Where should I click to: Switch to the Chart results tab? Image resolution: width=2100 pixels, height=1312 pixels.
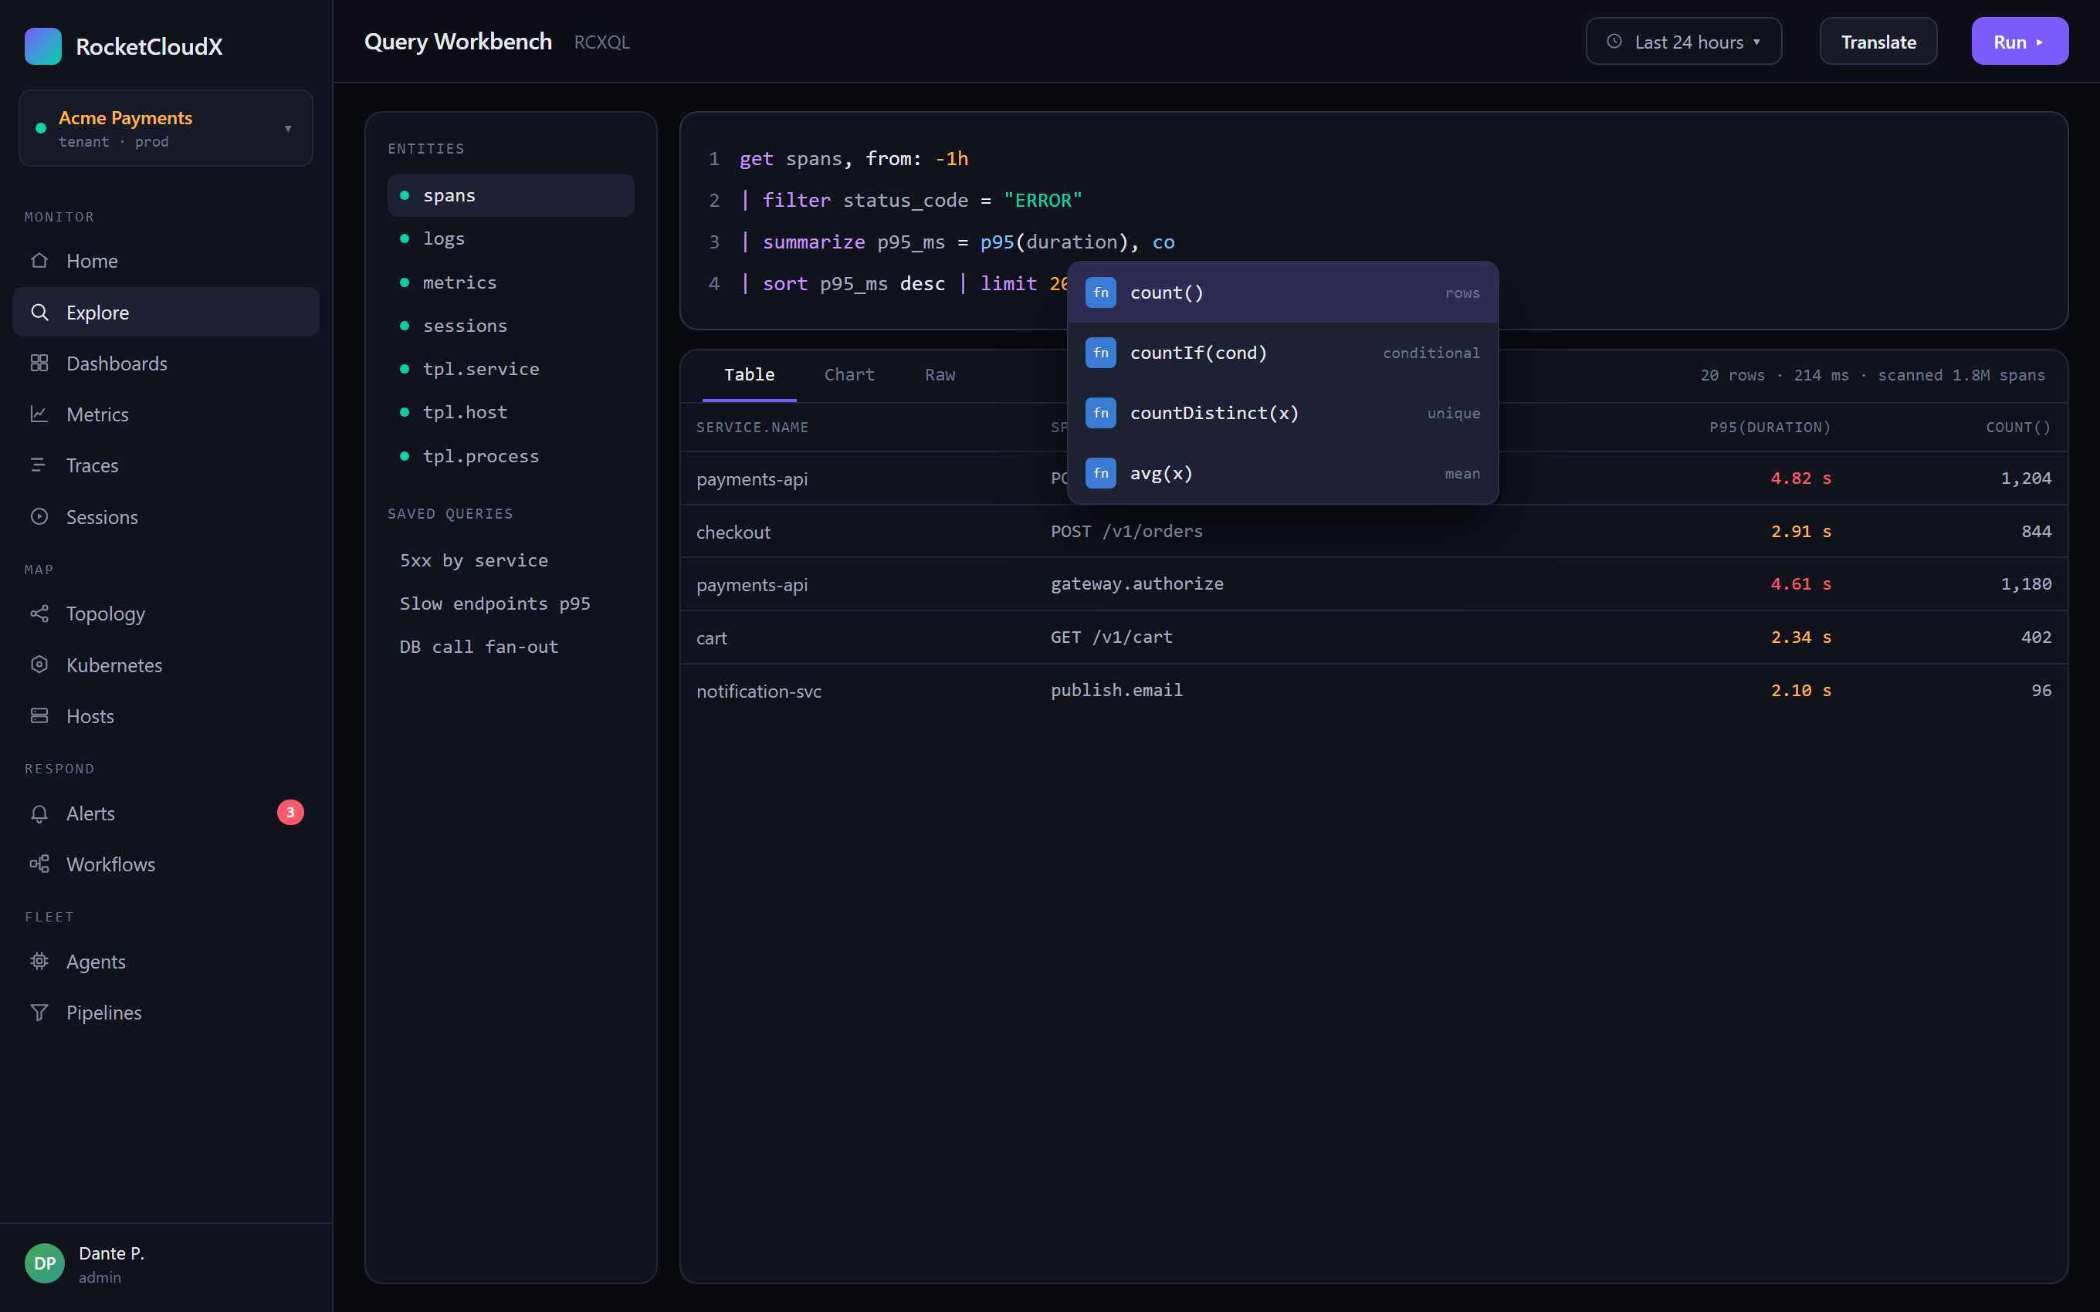click(848, 375)
